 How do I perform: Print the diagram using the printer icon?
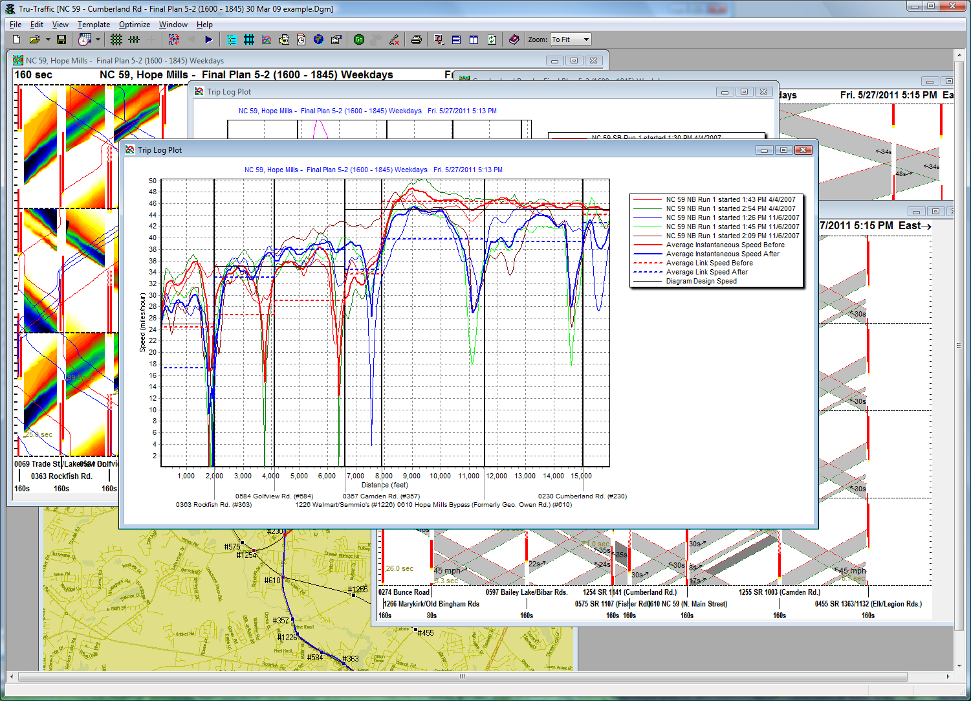coord(416,39)
